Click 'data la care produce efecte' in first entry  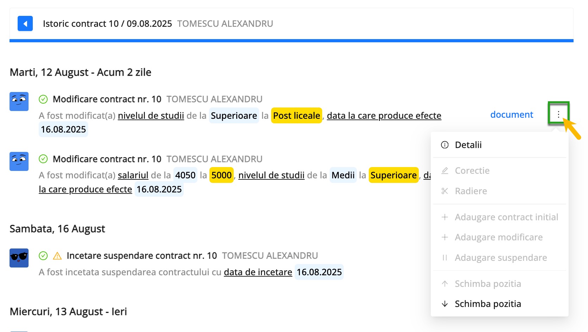(x=384, y=116)
